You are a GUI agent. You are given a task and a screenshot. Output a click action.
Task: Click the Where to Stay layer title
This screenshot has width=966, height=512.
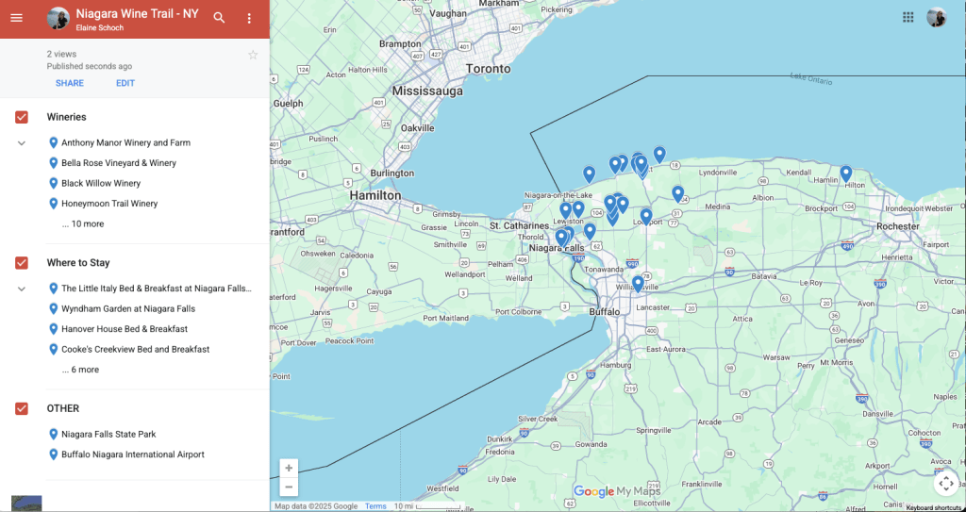coord(78,262)
